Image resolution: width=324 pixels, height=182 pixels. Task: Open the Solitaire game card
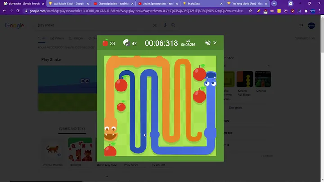(80, 152)
